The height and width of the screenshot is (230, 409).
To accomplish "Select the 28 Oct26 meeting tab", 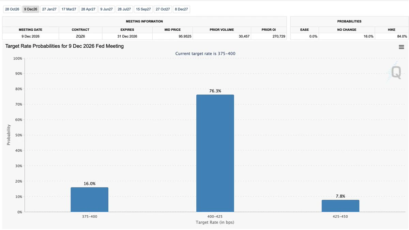I will 12,9.
